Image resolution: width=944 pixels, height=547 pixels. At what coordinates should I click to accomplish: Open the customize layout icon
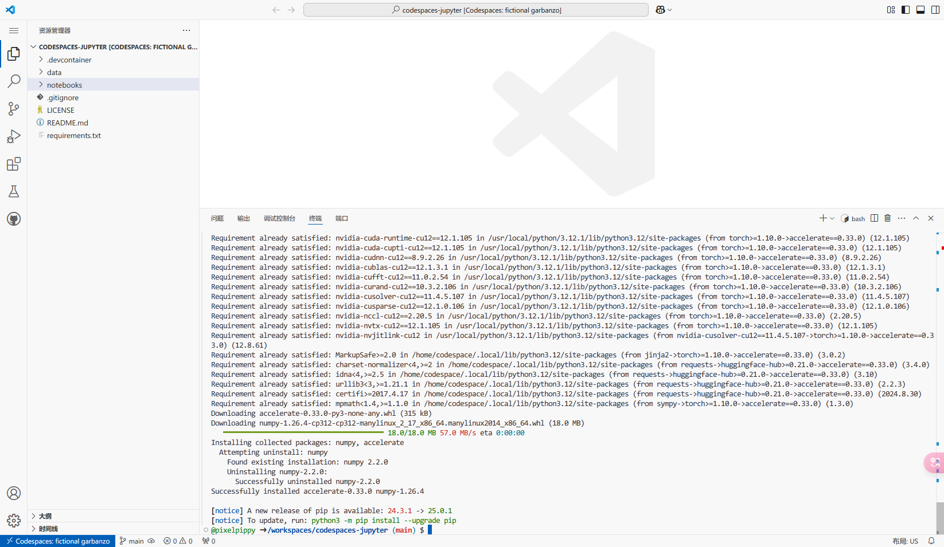point(891,10)
